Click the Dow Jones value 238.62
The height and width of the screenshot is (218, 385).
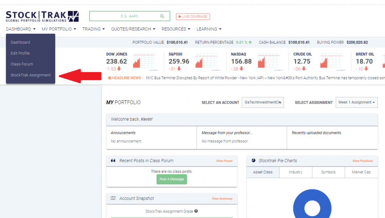[x=117, y=61]
